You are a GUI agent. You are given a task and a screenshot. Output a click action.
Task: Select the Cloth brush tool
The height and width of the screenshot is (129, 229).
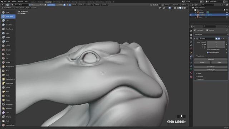[x=8, y=113]
